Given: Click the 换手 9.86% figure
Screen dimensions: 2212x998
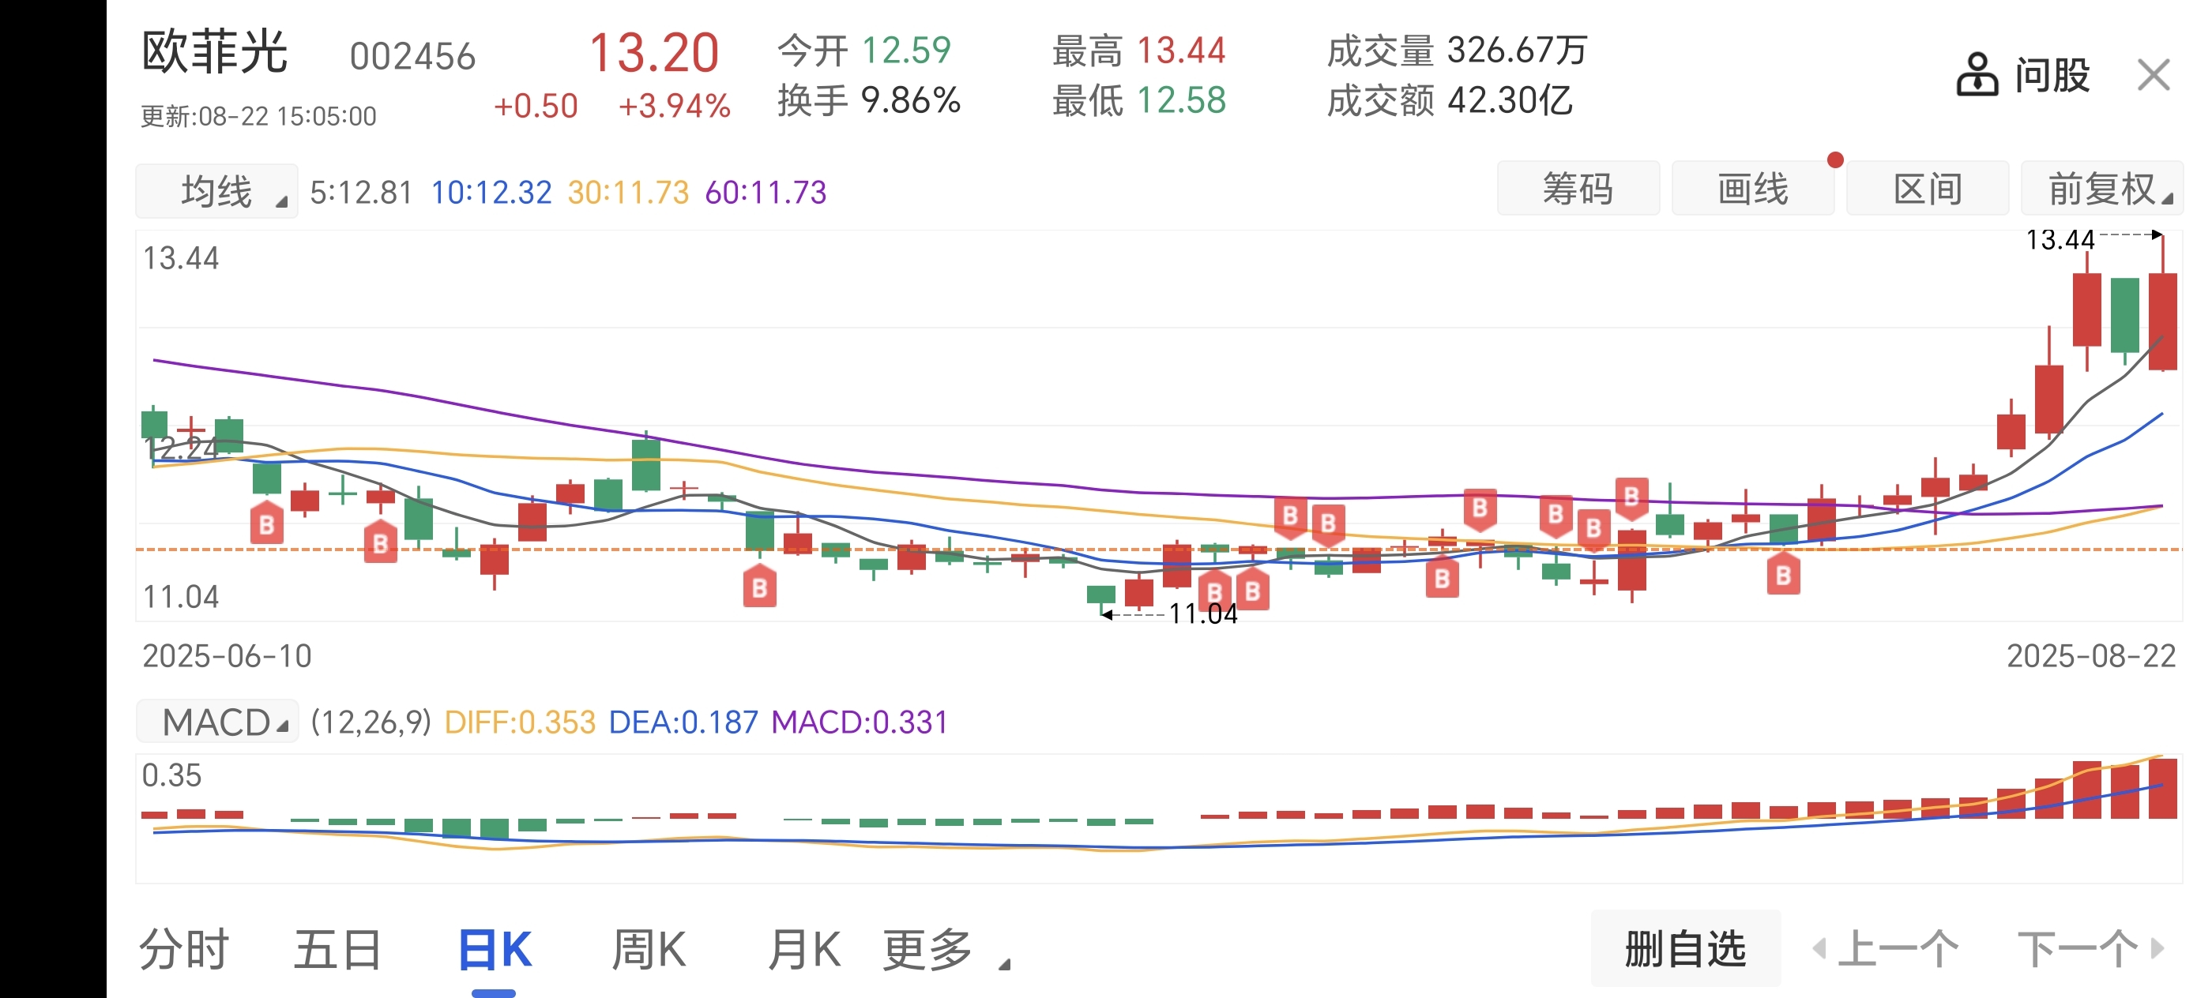Looking at the screenshot, I should 869,100.
